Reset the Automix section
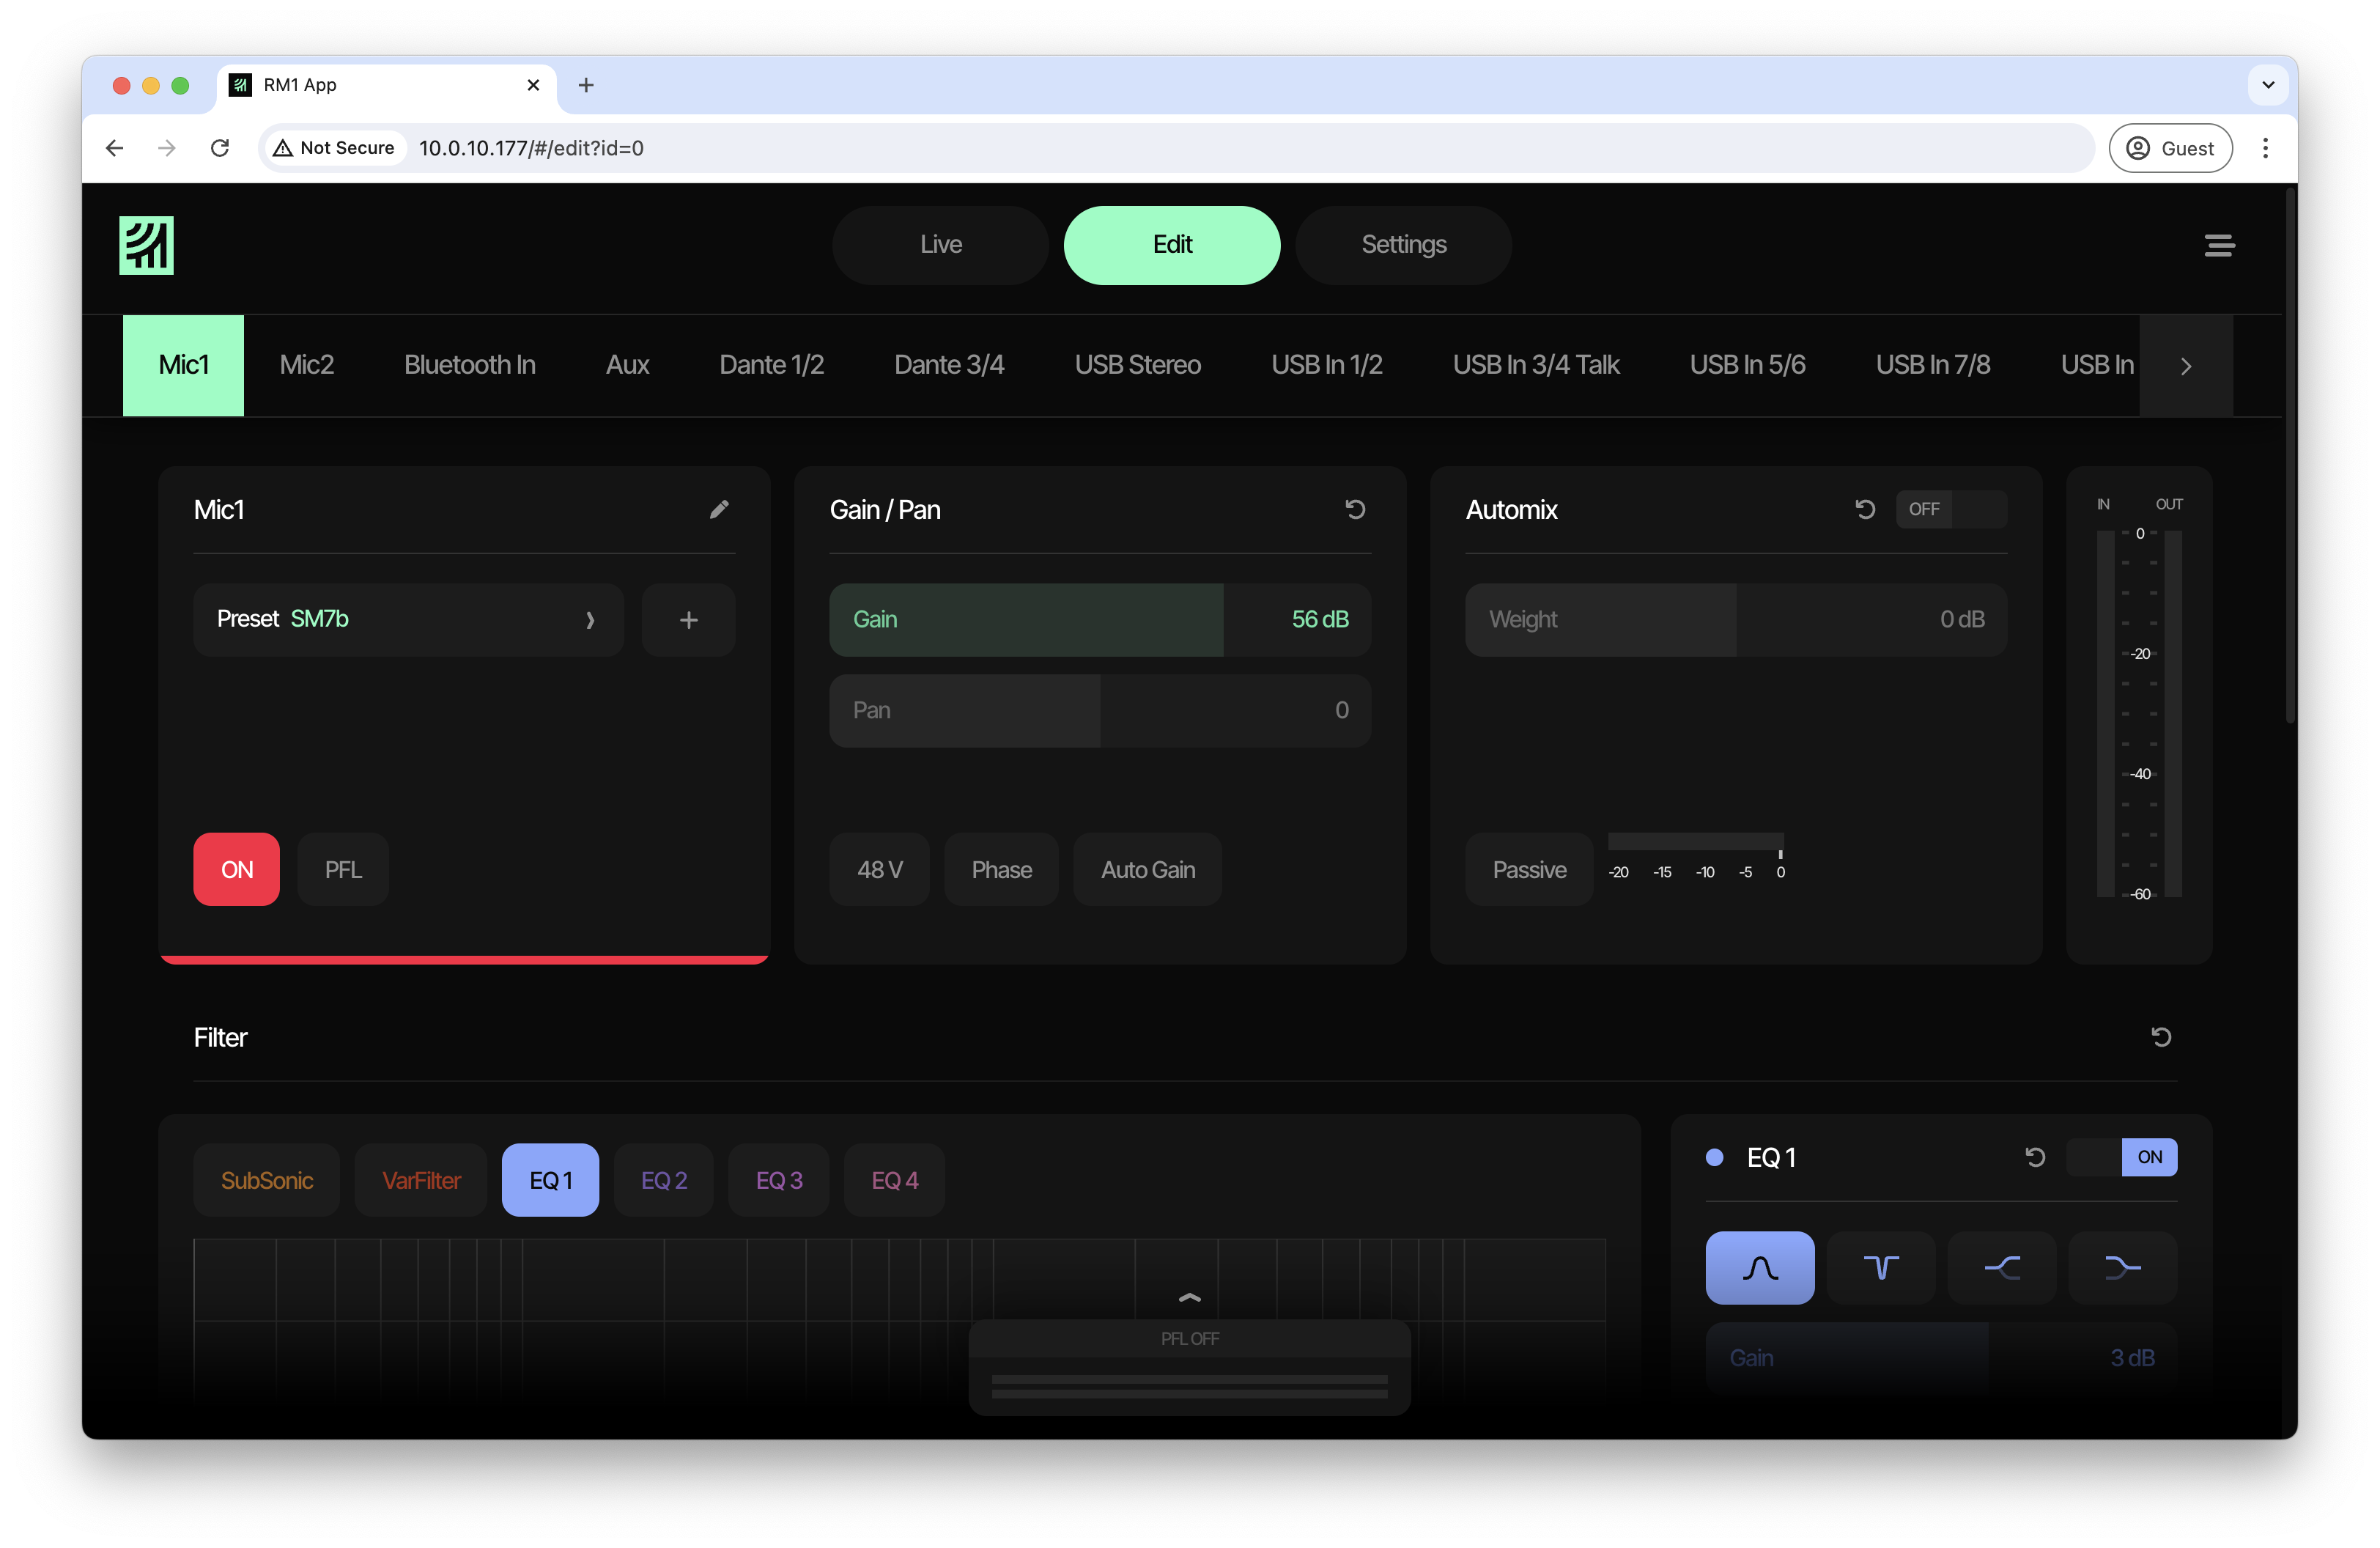 point(1865,509)
